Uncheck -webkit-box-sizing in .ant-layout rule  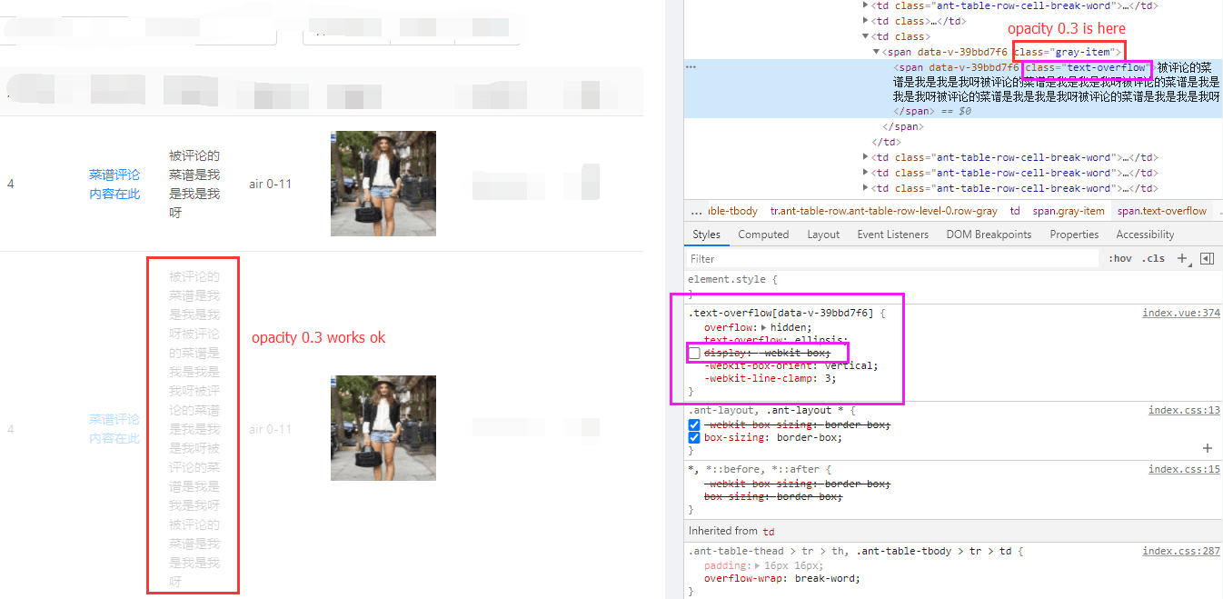tap(694, 424)
